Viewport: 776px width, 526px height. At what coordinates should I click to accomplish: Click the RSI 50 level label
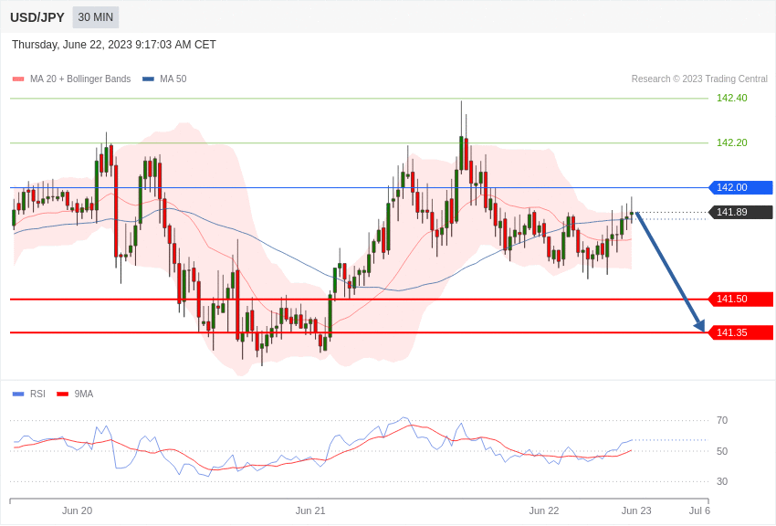722,451
